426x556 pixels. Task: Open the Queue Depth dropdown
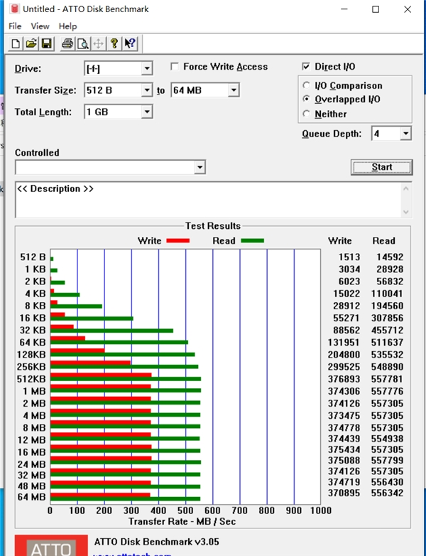pyautogui.click(x=405, y=134)
